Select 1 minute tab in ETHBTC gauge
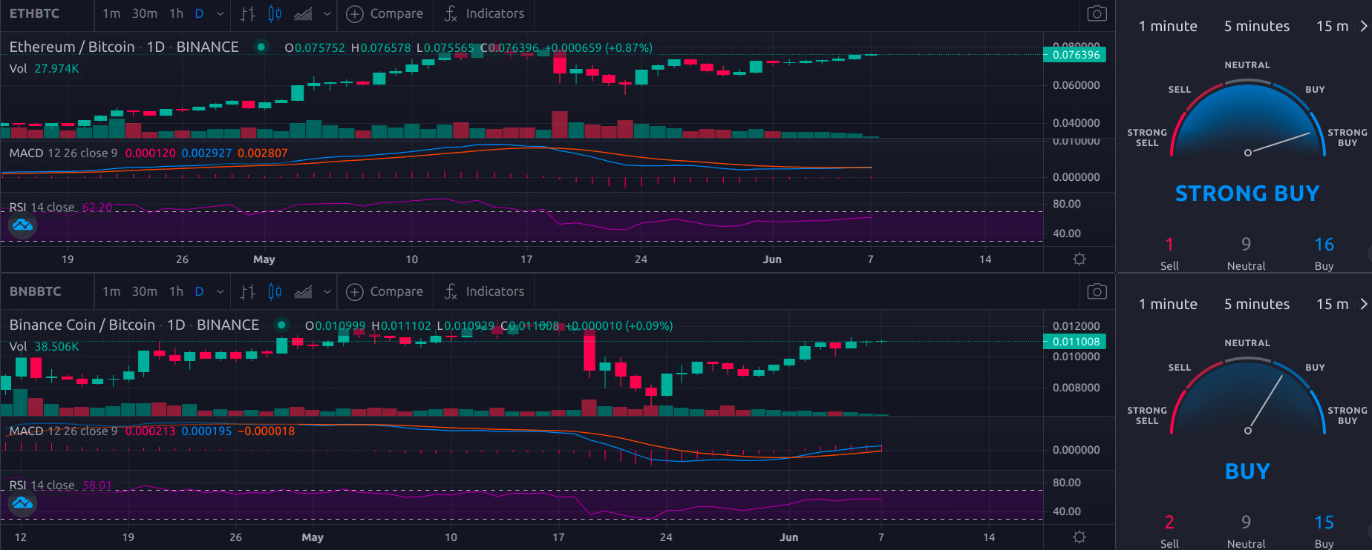Image resolution: width=1372 pixels, height=550 pixels. [x=1168, y=26]
